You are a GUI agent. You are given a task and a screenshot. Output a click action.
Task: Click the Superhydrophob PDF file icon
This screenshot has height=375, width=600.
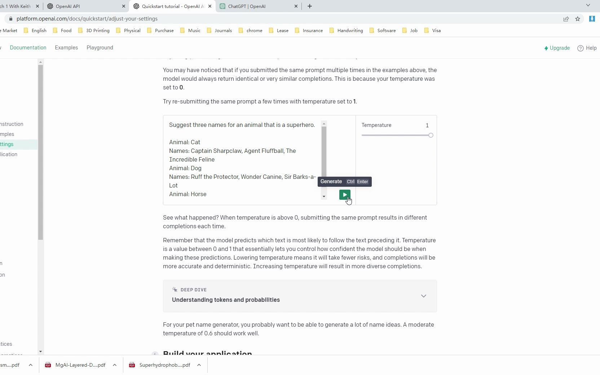[132, 365]
